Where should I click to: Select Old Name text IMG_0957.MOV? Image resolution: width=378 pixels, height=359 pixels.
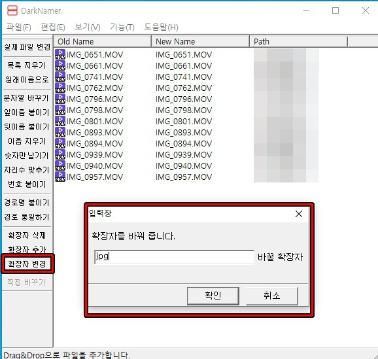tap(95, 177)
